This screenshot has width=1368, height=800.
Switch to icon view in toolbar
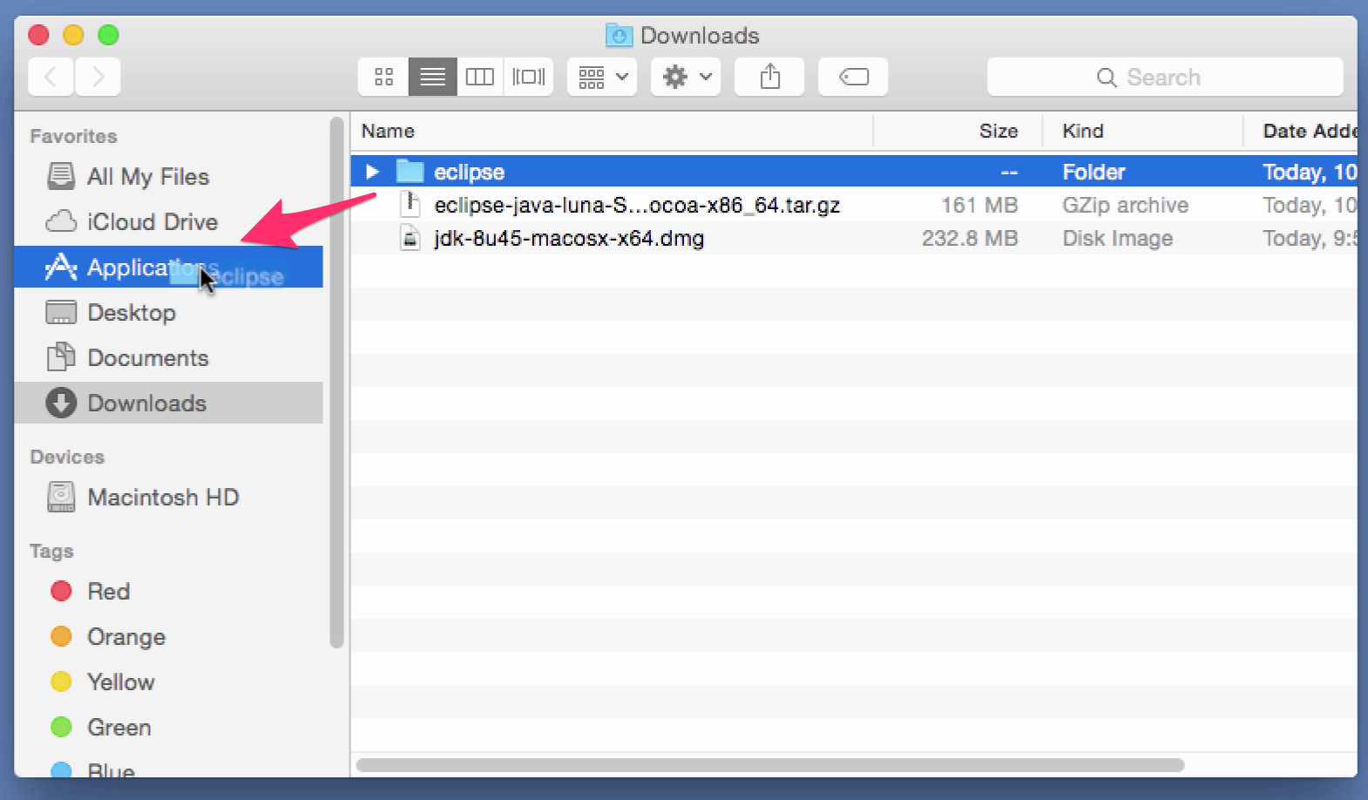[x=383, y=77]
